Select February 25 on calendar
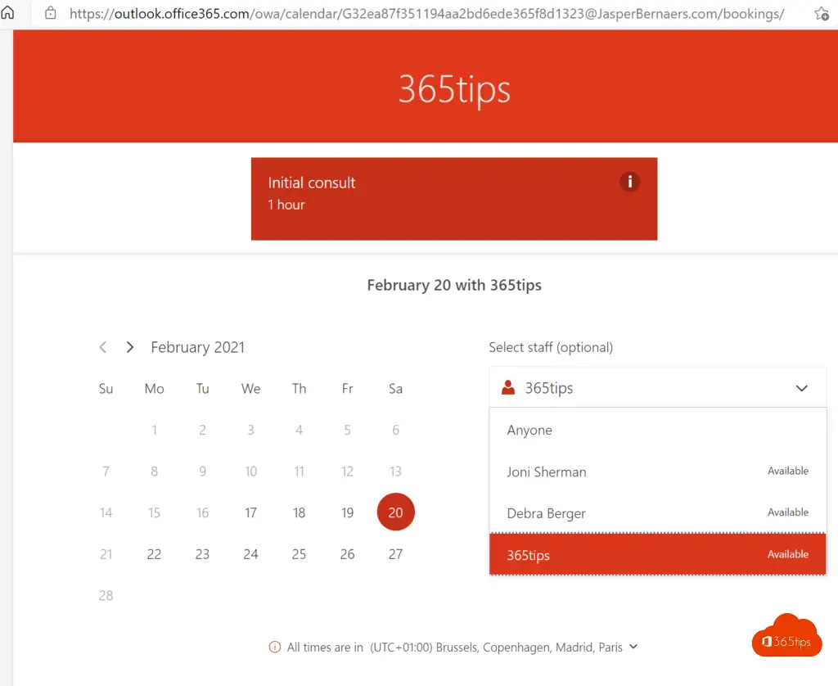This screenshot has height=686, width=838. (x=299, y=554)
